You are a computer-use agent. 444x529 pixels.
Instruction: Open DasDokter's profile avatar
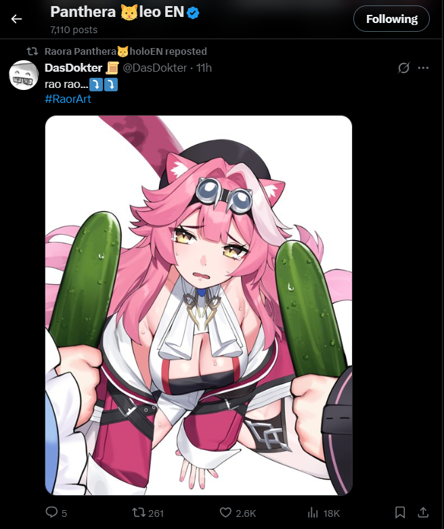pos(24,75)
